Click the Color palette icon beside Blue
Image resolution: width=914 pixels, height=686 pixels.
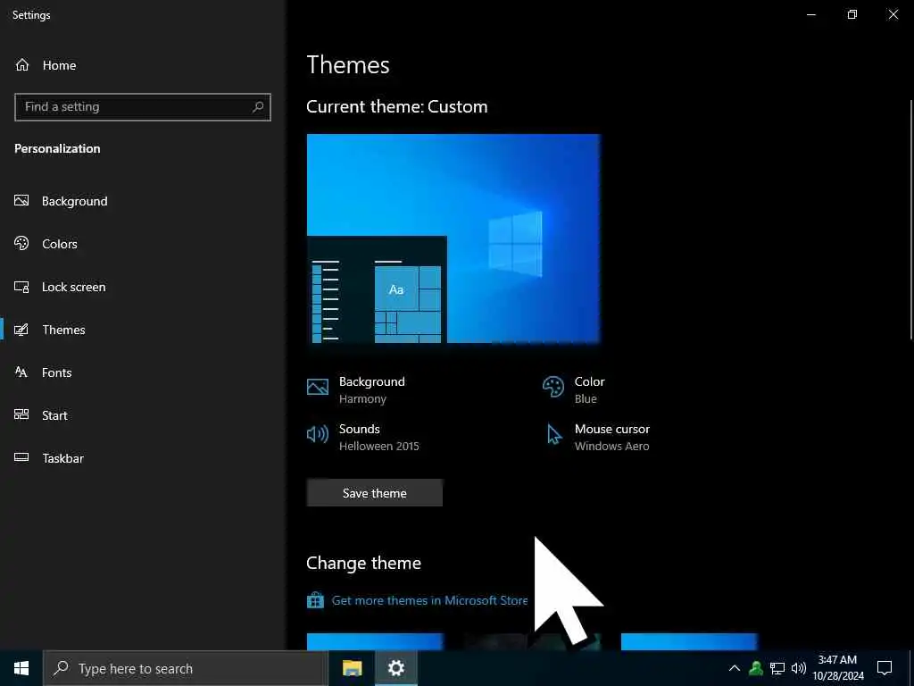click(553, 387)
